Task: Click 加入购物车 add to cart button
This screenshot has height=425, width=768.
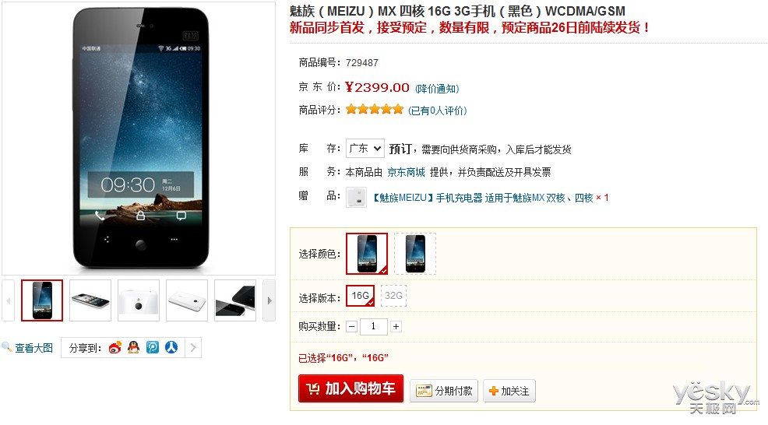Action: pos(351,388)
